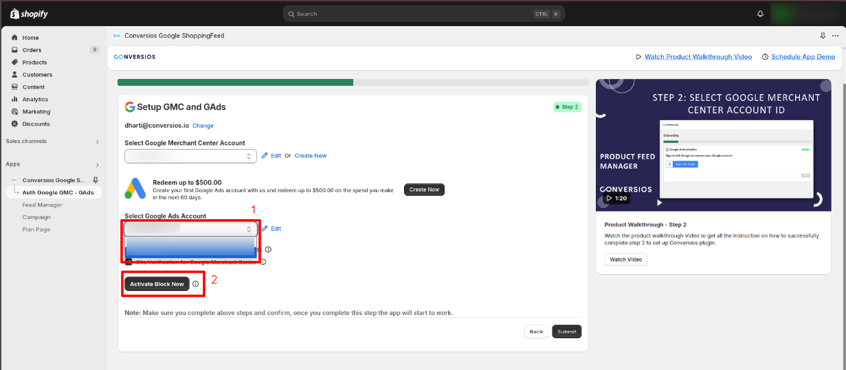Open the Google Ads Account dropdown
The width and height of the screenshot is (846, 370).
click(x=191, y=229)
